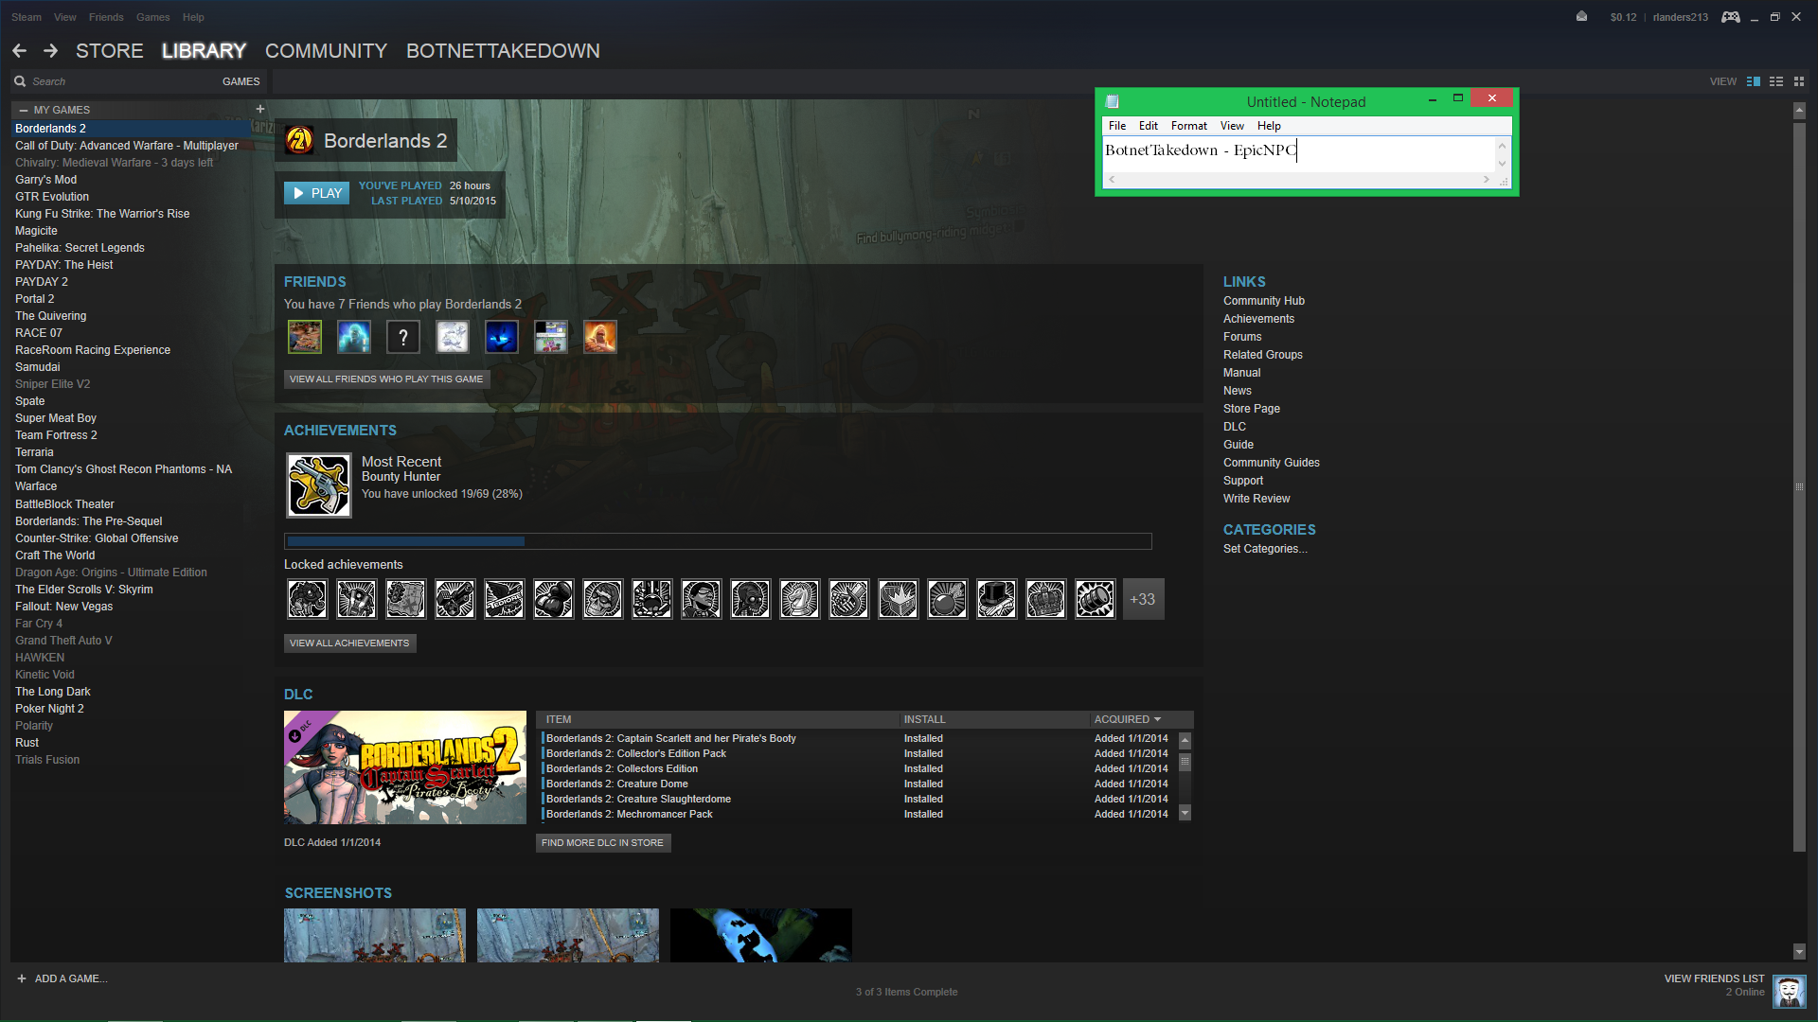Open the last orange friend avatar

(600, 337)
